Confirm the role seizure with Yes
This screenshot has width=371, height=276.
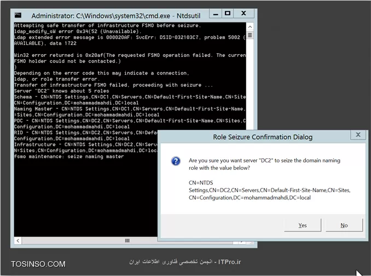tap(303, 225)
